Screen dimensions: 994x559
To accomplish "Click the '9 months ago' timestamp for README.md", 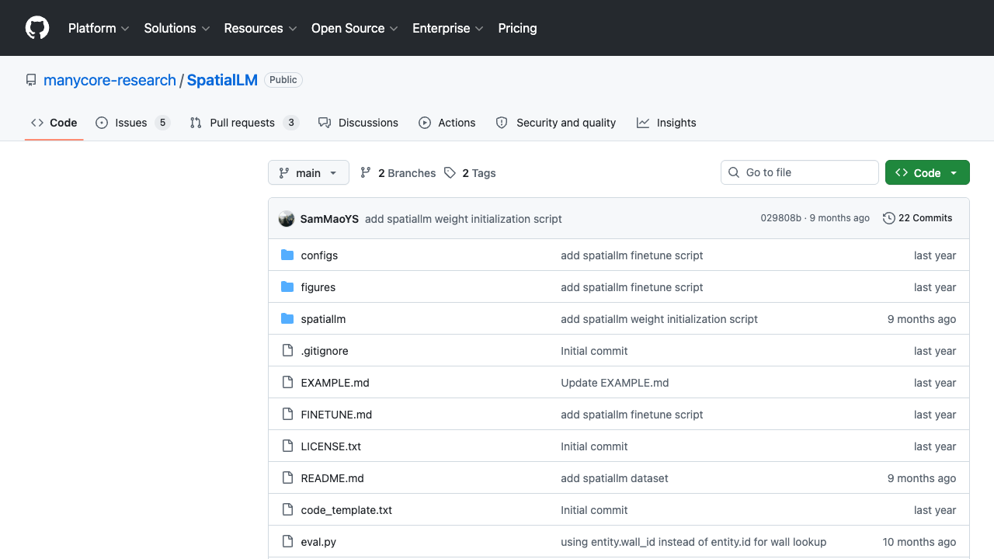I will click(922, 478).
